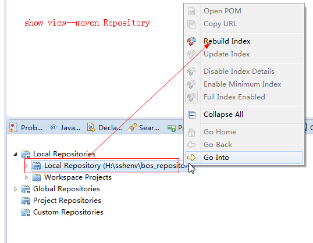Click the Global Repositories folder icon
The width and height of the screenshot is (313, 243).
[x=26, y=189]
